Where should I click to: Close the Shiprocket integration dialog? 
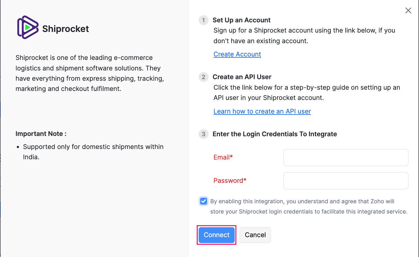(408, 11)
